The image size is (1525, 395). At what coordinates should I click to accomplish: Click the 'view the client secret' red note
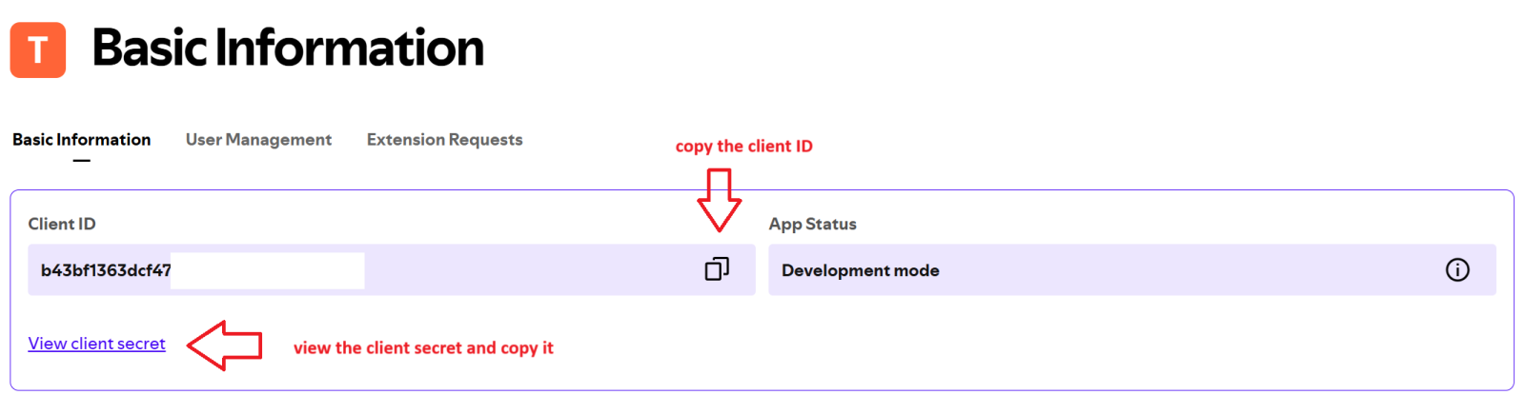click(x=423, y=347)
